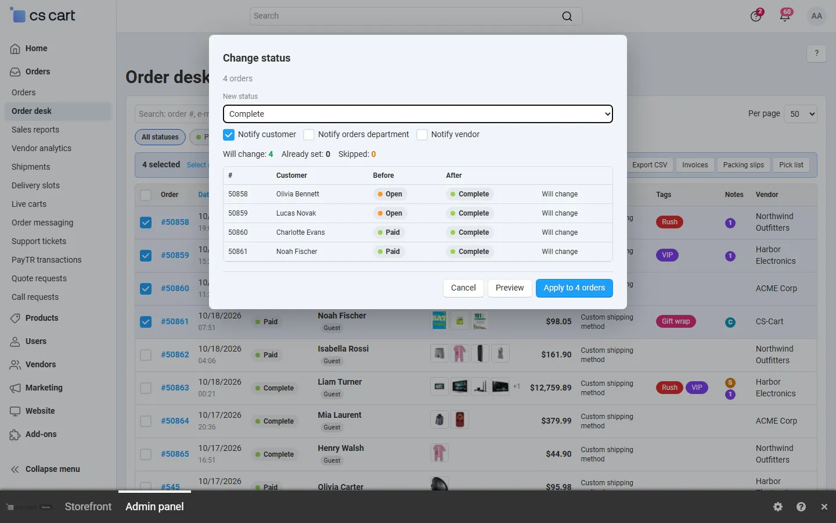Click the Invoices button
The image size is (836, 523).
(695, 165)
